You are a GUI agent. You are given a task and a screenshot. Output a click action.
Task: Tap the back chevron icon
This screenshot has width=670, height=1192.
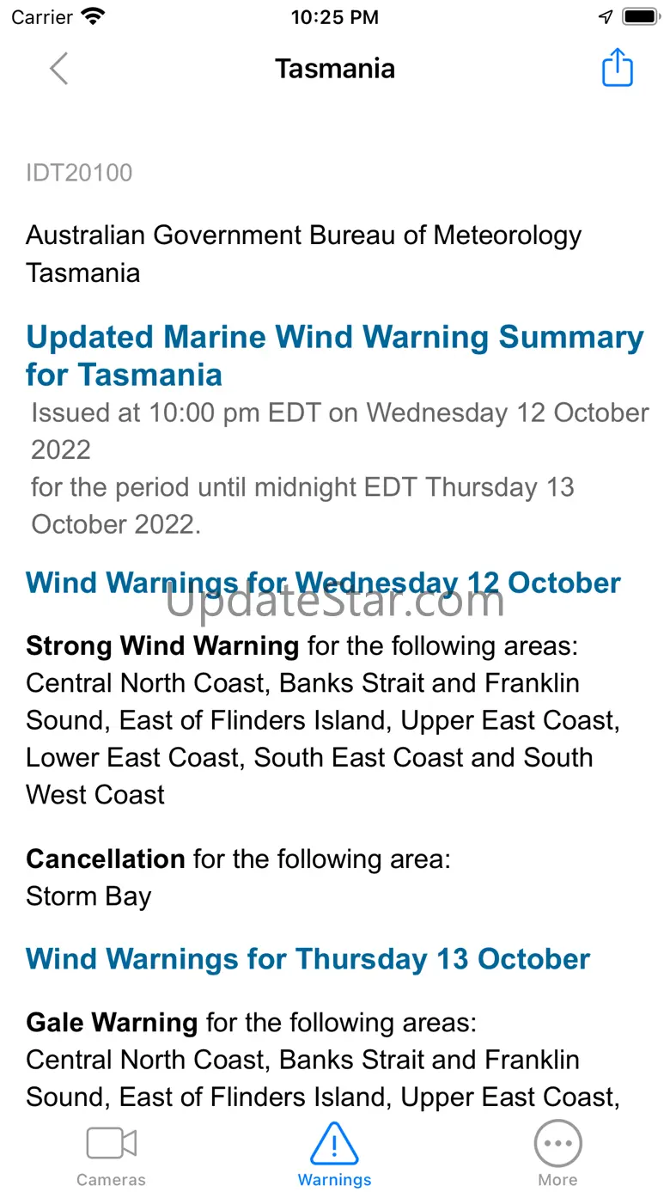[x=58, y=69]
